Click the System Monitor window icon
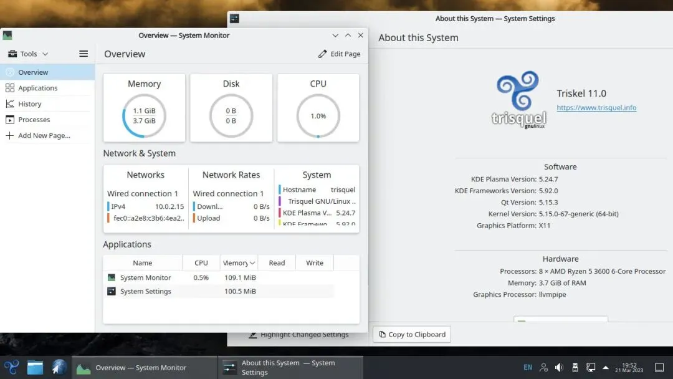The height and width of the screenshot is (379, 673). (x=7, y=35)
